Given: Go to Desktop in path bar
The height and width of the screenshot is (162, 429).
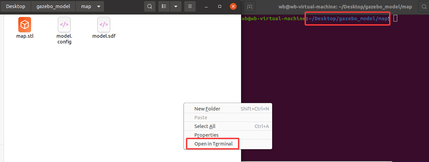Looking at the screenshot, I should click(16, 6).
